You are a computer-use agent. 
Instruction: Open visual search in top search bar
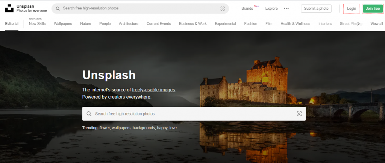click(x=223, y=9)
